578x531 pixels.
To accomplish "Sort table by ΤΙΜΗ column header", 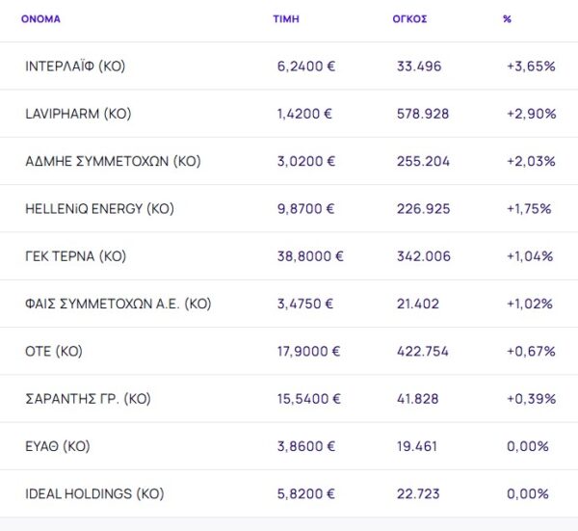I will pyautogui.click(x=286, y=18).
